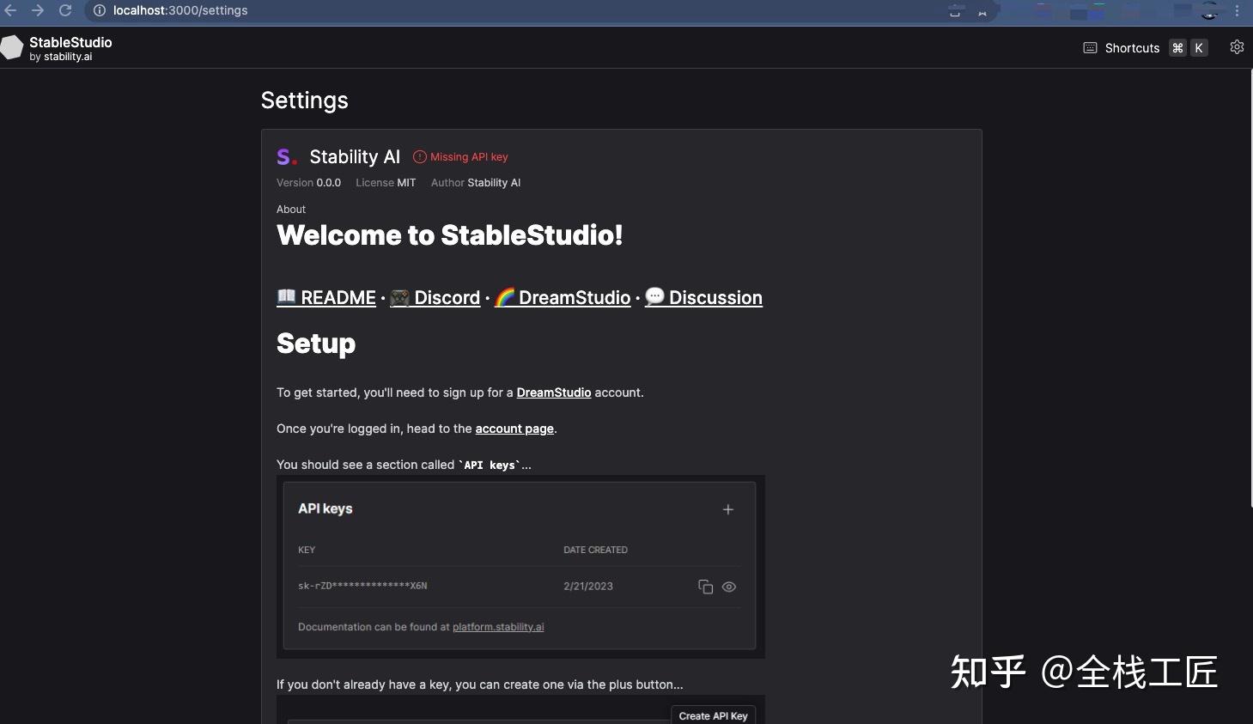Screen dimensions: 1253x724
Task: Click the ⌘ key badge
Action: (x=1177, y=48)
